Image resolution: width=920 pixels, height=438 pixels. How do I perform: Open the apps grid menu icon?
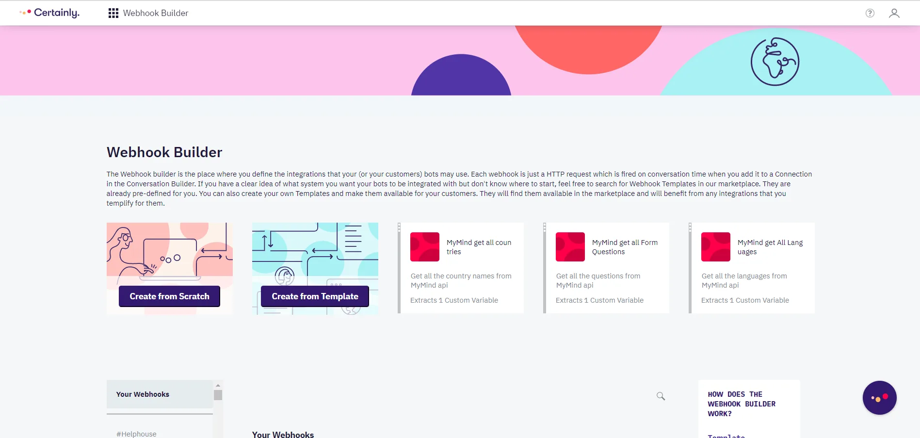tap(113, 13)
